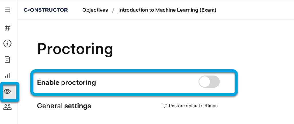Click the word Machine in the breadcrumb
This screenshot has width=294, height=124.
coord(165,10)
